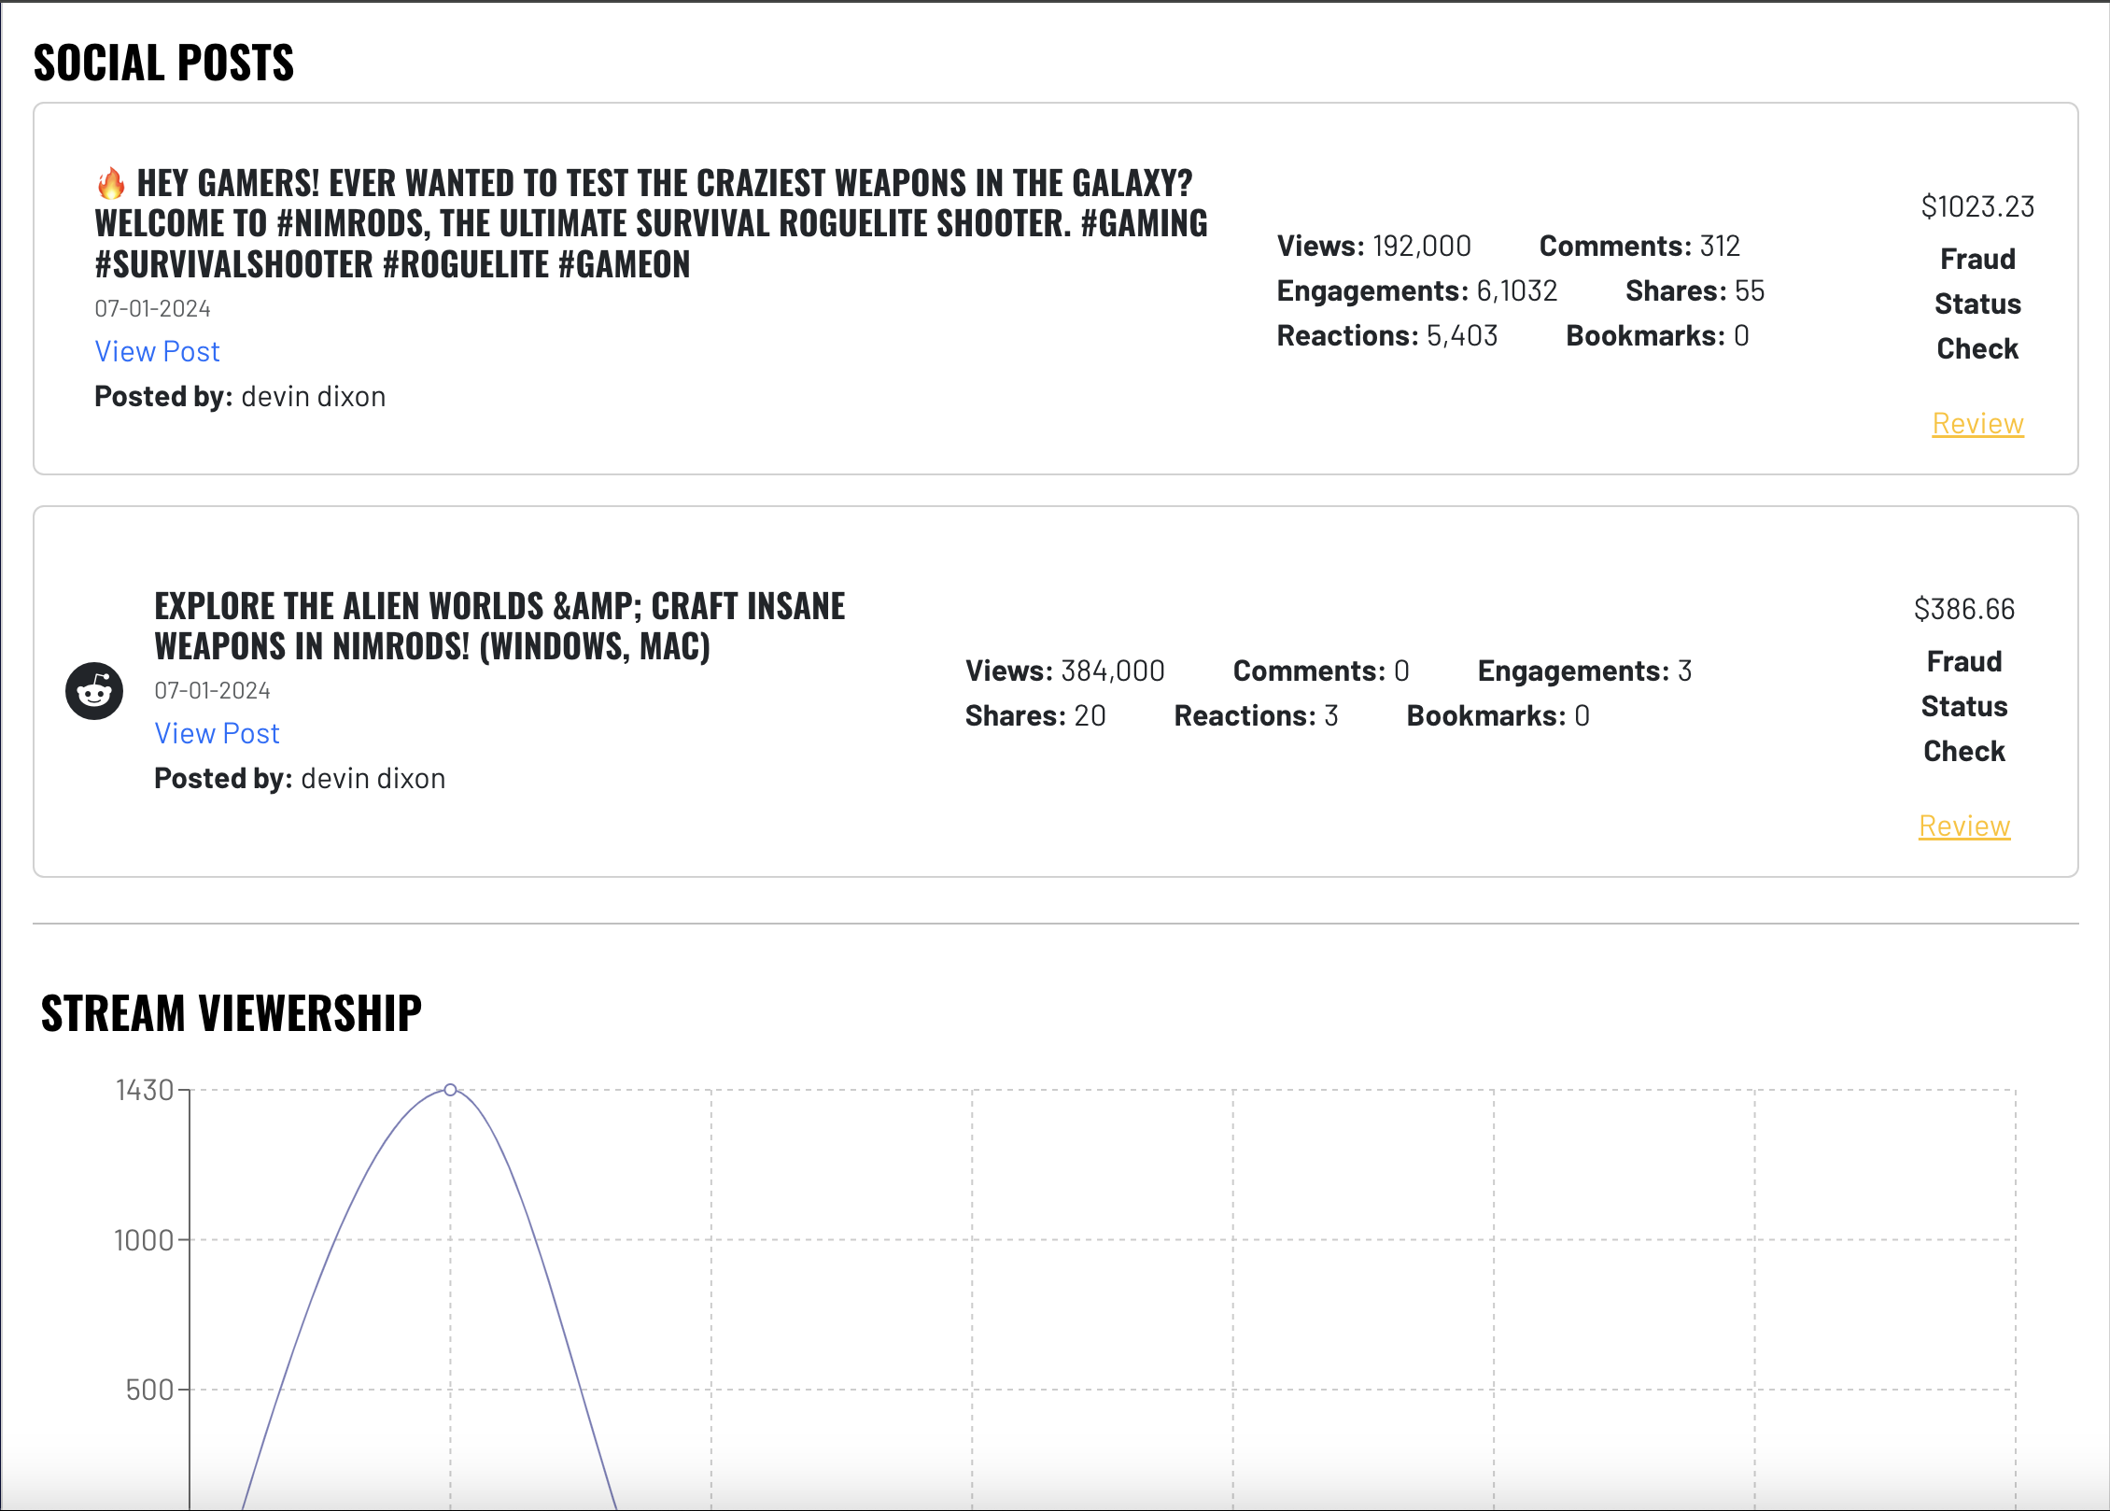Click Posted by devin dixon on Reddit post
The width and height of the screenshot is (2110, 1511).
pos(300,778)
